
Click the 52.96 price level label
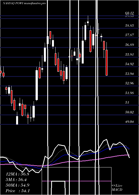click(x=130, y=83)
